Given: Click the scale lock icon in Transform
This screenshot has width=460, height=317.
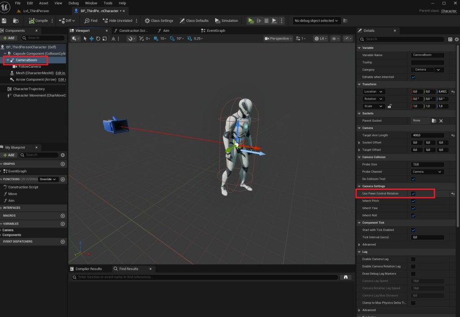Looking at the screenshot, I should [x=389, y=106].
